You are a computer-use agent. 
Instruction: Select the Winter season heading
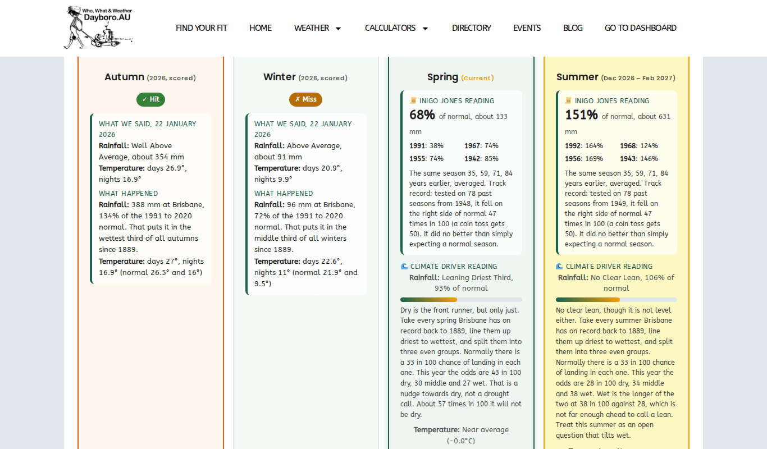pyautogui.click(x=305, y=77)
